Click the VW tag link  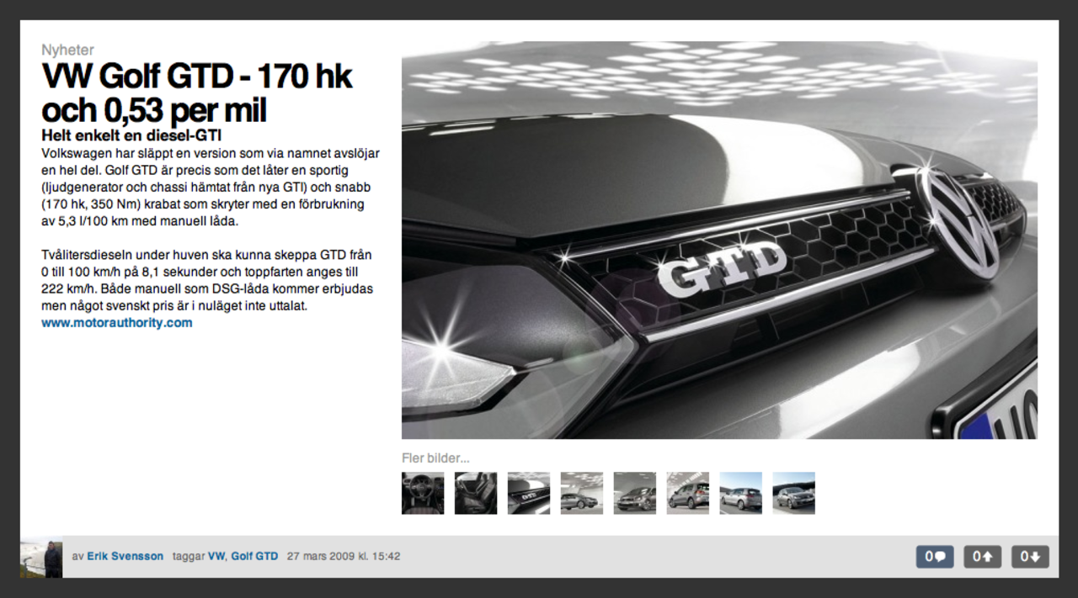[216, 556]
